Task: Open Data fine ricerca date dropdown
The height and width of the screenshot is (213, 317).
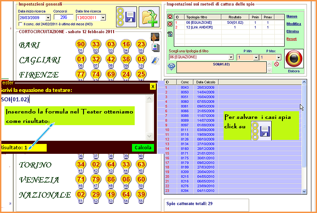Action: tap(103, 18)
